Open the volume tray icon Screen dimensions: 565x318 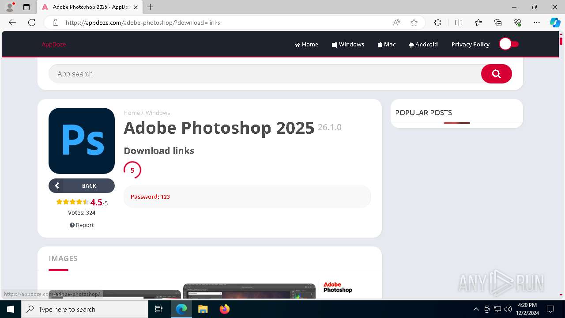click(508, 309)
